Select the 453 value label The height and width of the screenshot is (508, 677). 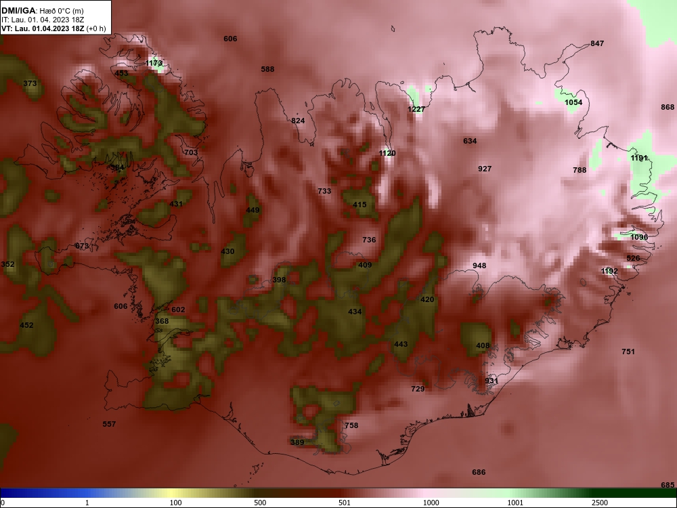[x=121, y=73]
